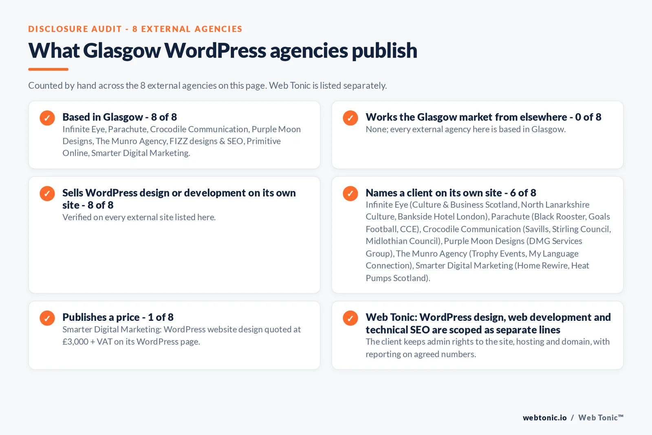Select the heading Based in Glasgow - 8 of 8

point(119,117)
